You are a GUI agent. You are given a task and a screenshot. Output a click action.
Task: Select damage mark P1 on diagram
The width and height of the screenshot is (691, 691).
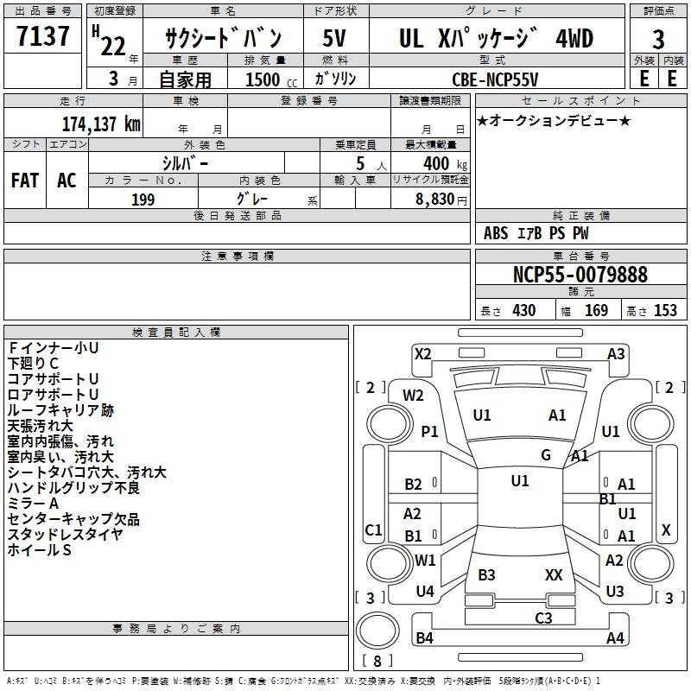pyautogui.click(x=429, y=431)
